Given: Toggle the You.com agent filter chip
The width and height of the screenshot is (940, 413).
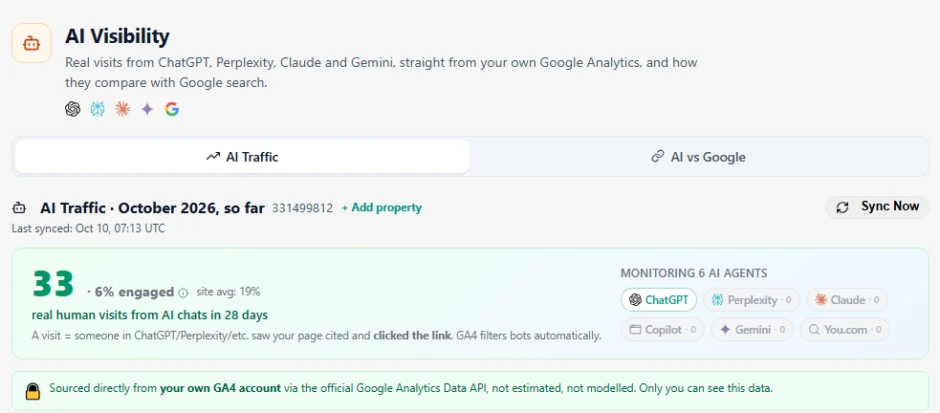Looking at the screenshot, I should [844, 329].
